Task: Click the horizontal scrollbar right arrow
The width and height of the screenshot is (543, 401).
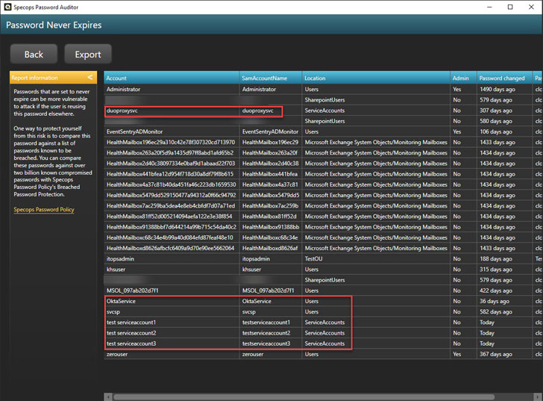Action: click(x=538, y=397)
